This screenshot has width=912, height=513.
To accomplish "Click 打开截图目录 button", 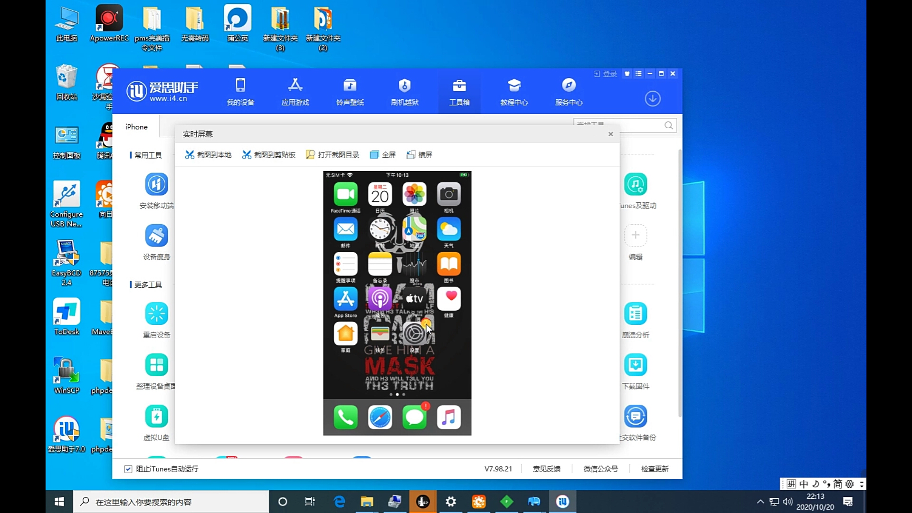I will [x=332, y=155].
